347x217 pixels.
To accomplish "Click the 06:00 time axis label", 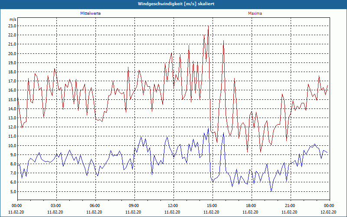I will pos(95,206).
